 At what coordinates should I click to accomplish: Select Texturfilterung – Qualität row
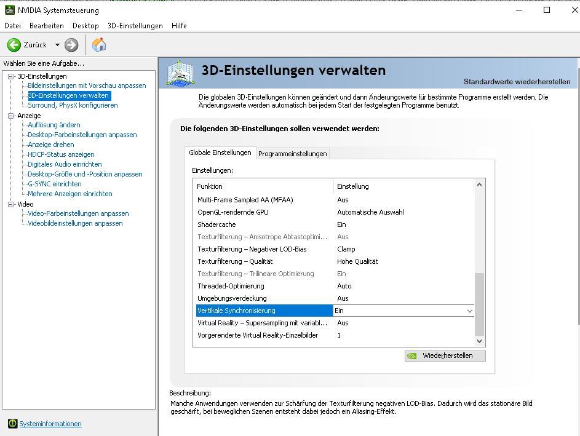click(335, 261)
